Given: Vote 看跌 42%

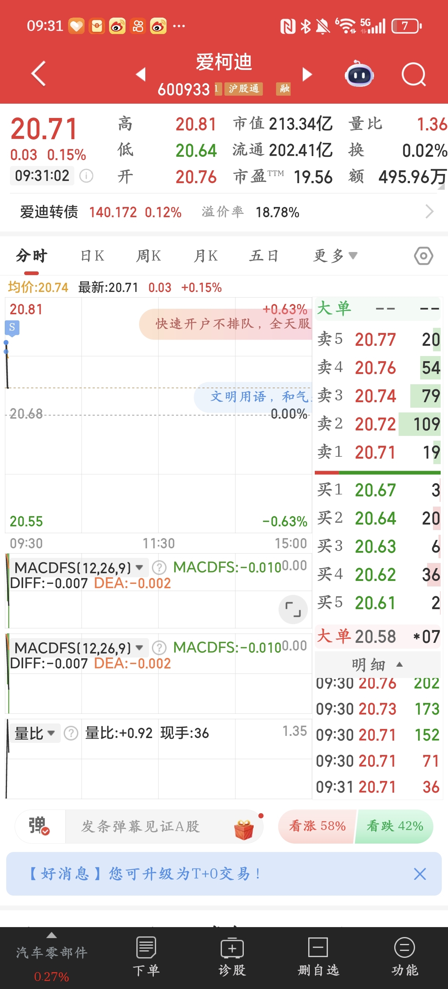Looking at the screenshot, I should coord(395,826).
